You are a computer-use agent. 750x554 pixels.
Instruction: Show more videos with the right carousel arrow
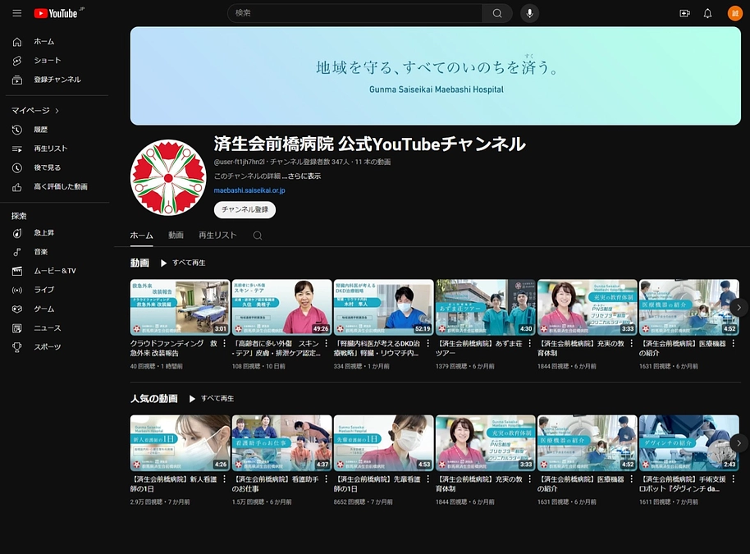click(738, 307)
